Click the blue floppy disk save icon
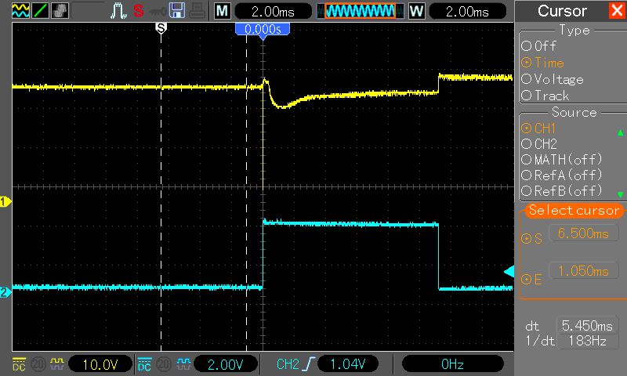The height and width of the screenshot is (376, 627). pos(177,11)
